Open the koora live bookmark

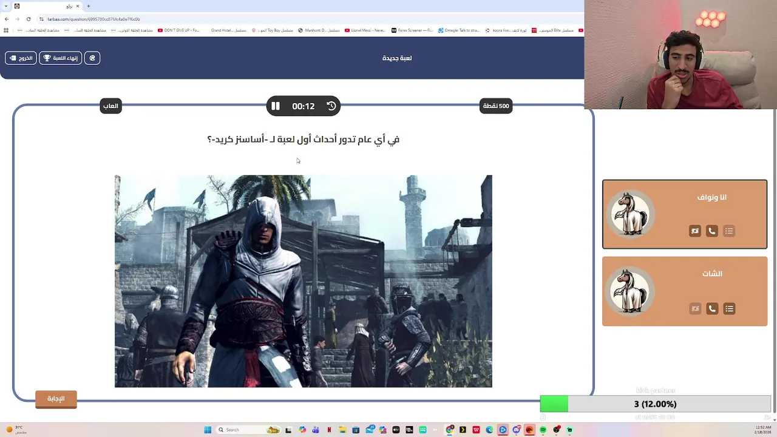click(506, 30)
